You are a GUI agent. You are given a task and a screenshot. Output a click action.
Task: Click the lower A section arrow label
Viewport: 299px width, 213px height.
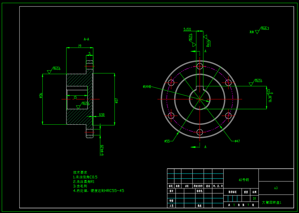(205, 147)
